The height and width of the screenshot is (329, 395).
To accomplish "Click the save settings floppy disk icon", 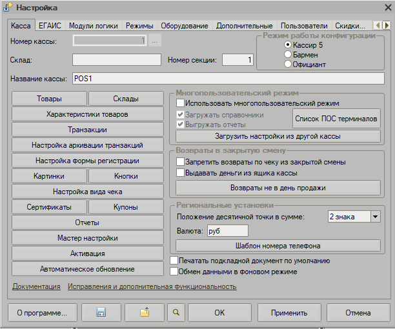I will click(x=101, y=312).
